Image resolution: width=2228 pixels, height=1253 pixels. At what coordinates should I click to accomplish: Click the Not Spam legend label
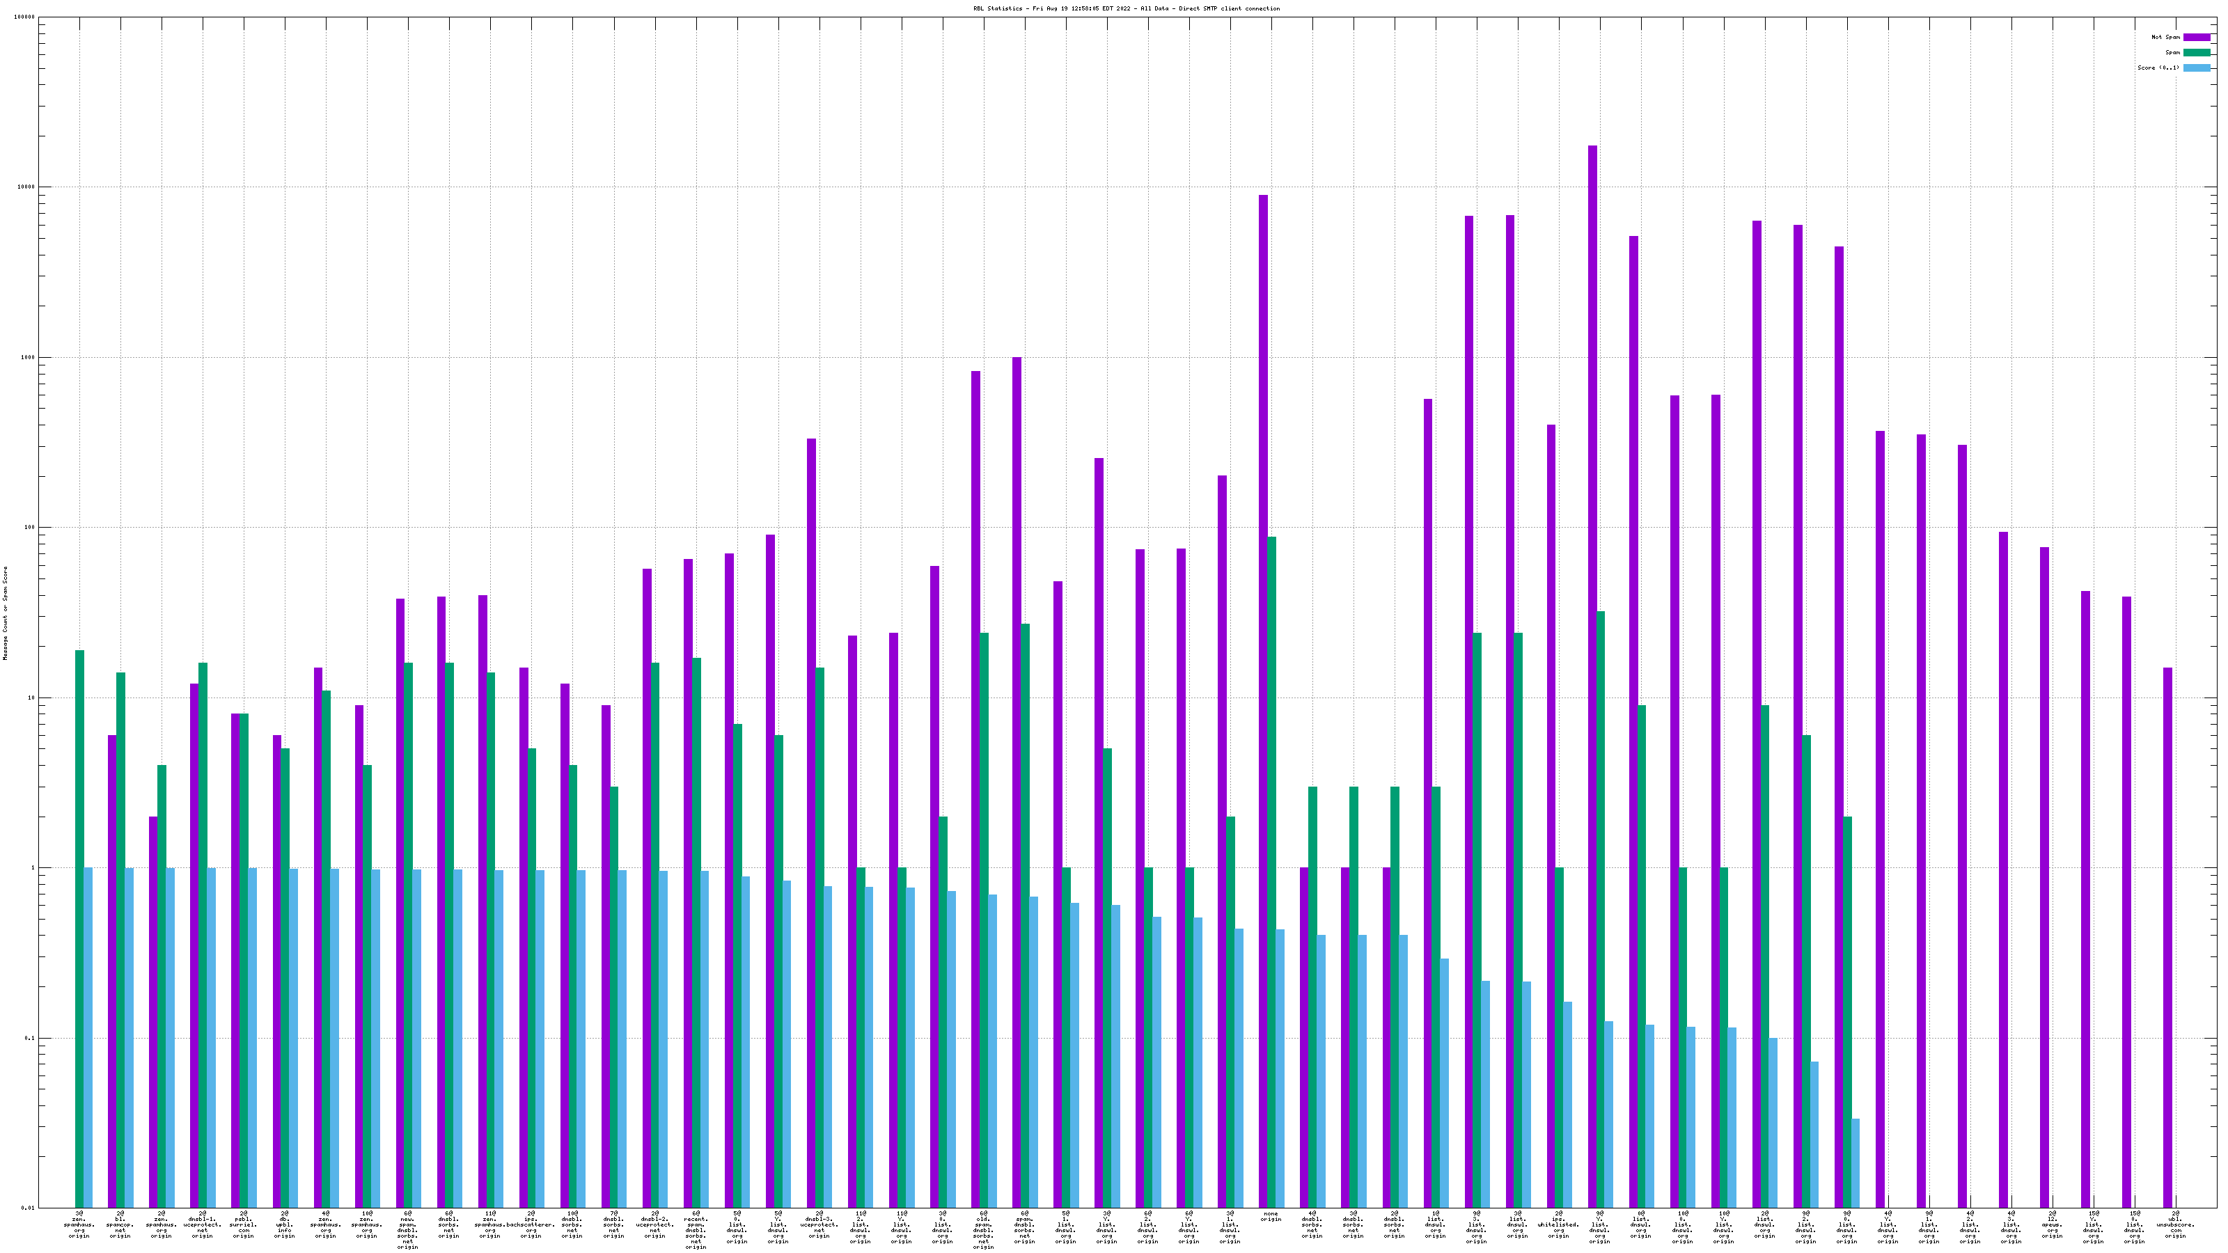tap(2166, 37)
